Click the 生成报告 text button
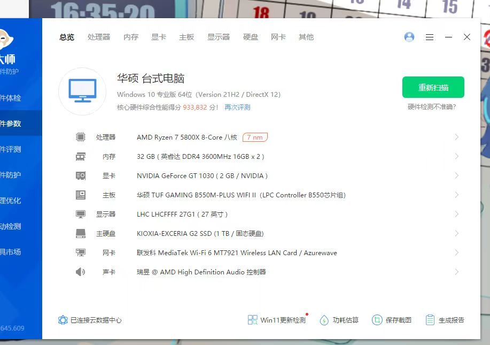 [x=451, y=320]
